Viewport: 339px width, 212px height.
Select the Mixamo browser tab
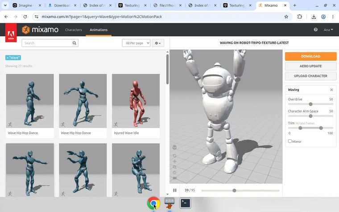tap(273, 5)
